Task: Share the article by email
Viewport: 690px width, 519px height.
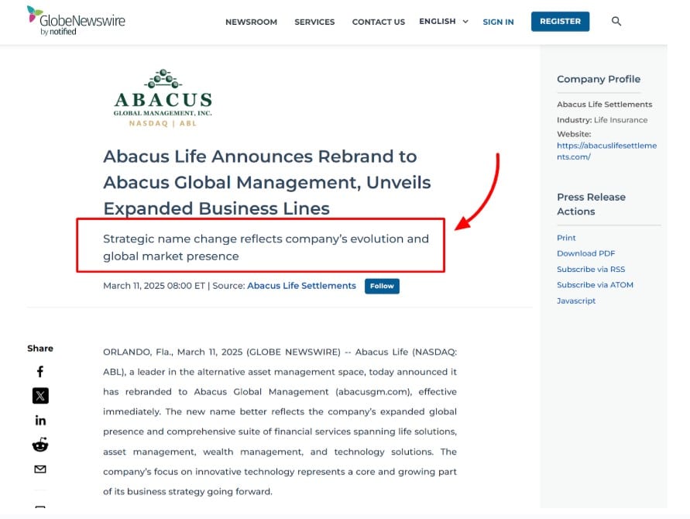Action: [40, 469]
